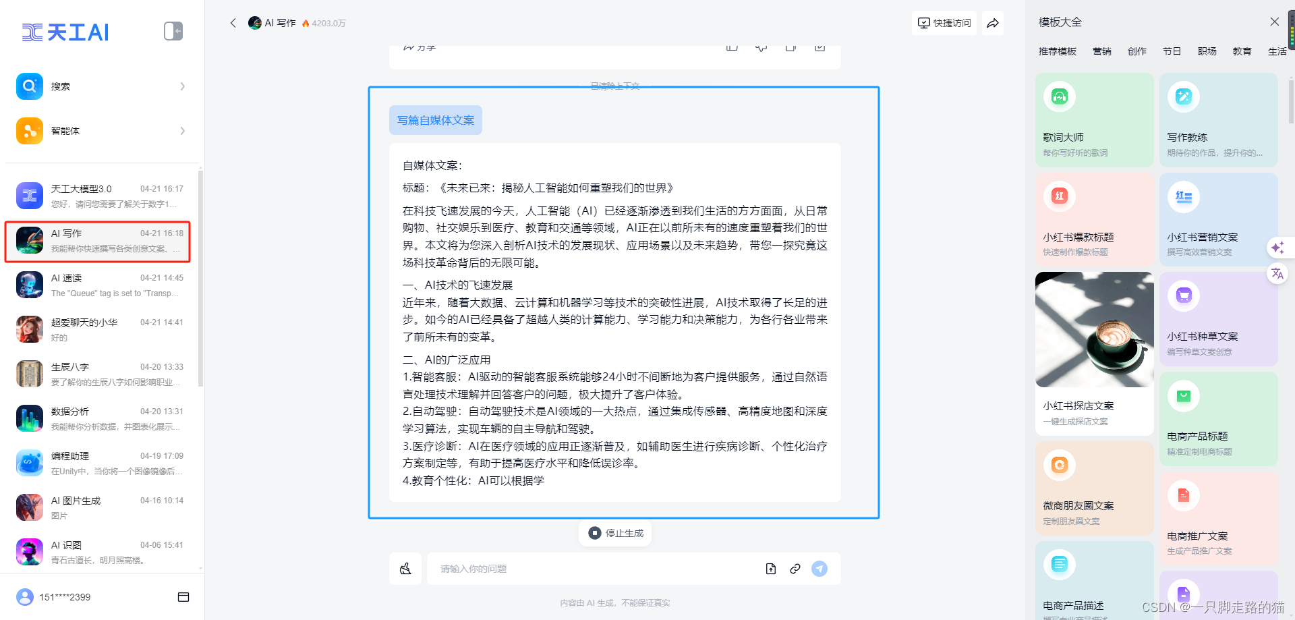Open the AI 图片生成 conversation
This screenshot has height=620, width=1295.
[x=100, y=507]
